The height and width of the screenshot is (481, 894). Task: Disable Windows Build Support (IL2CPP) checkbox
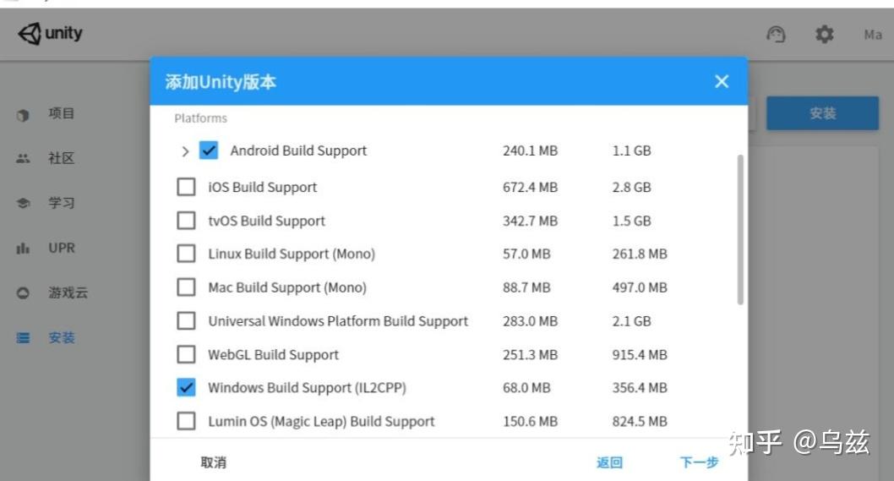[x=186, y=387]
